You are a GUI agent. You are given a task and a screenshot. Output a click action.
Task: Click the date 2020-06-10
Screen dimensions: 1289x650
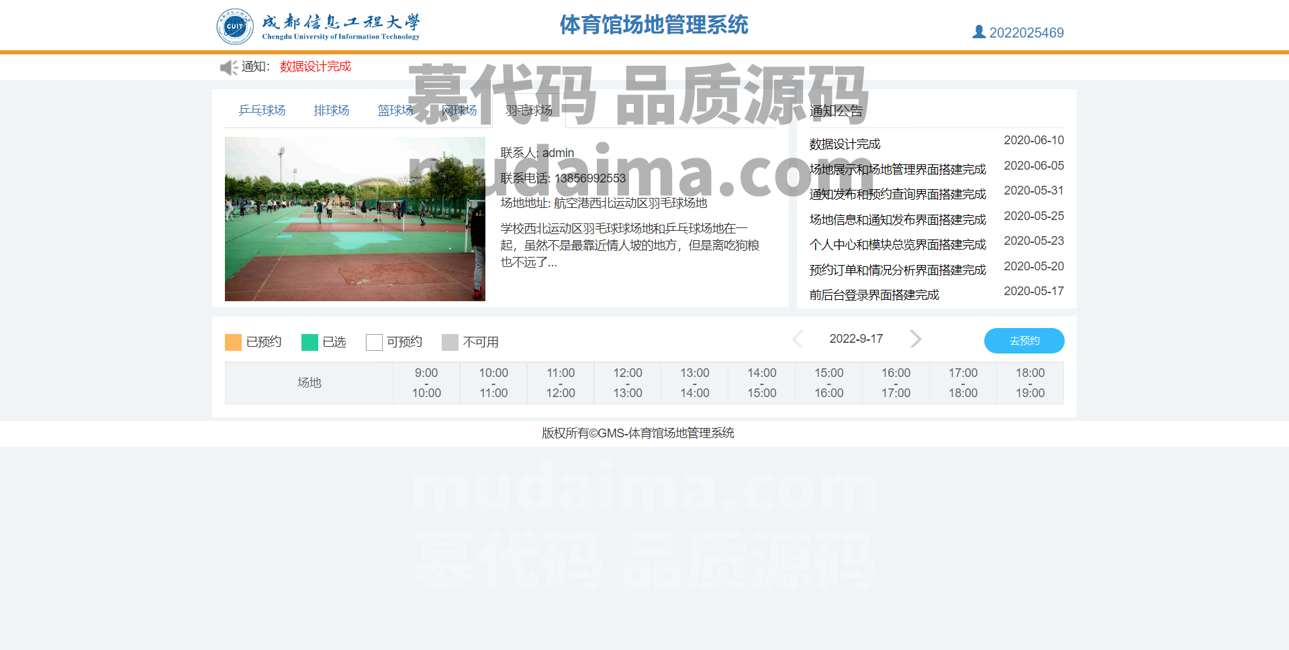1034,140
